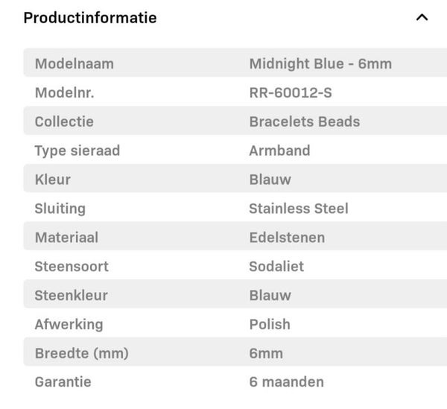Screen dimensions: 447x409
Task: Click the Type sieraad label
Action: 77,150
